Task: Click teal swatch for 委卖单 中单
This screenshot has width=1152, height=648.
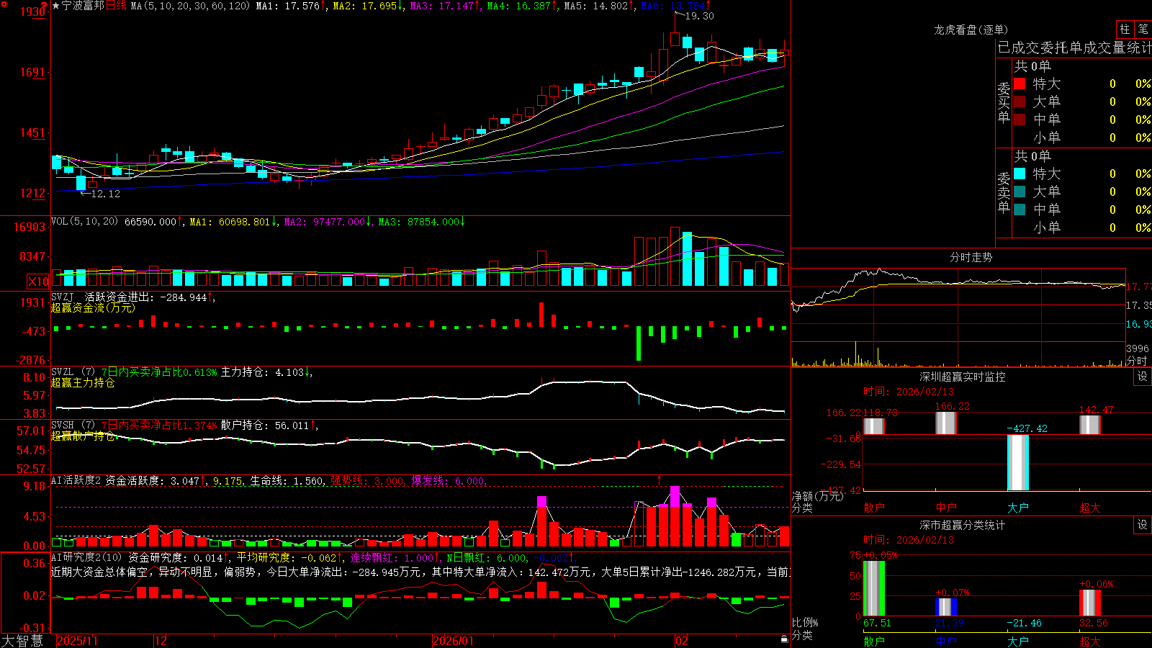Action: pyautogui.click(x=1020, y=210)
